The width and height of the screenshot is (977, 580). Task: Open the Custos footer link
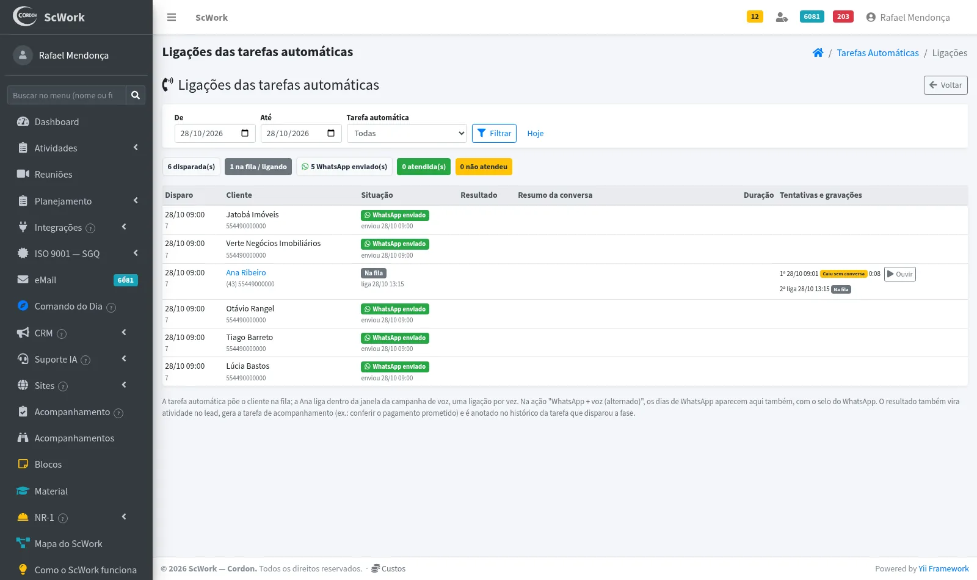[388, 568]
